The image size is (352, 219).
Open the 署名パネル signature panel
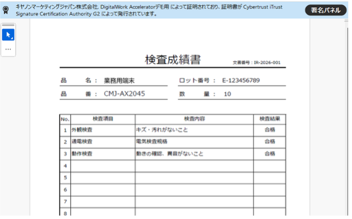tap(325, 10)
